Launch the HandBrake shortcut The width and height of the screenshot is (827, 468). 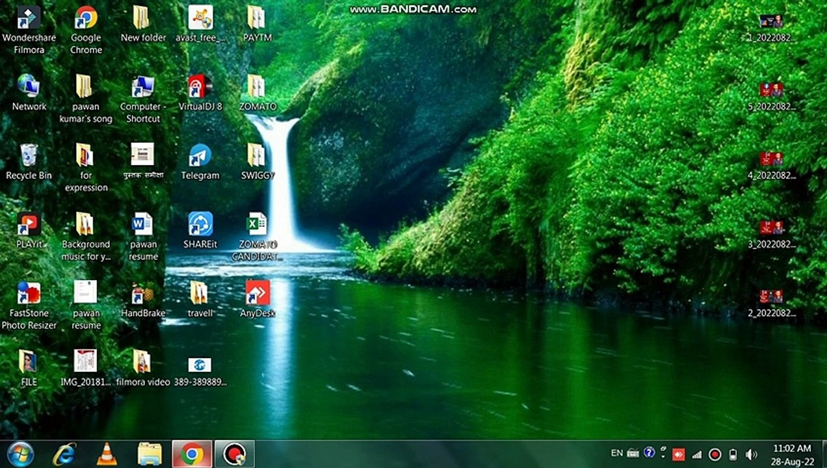point(143,299)
